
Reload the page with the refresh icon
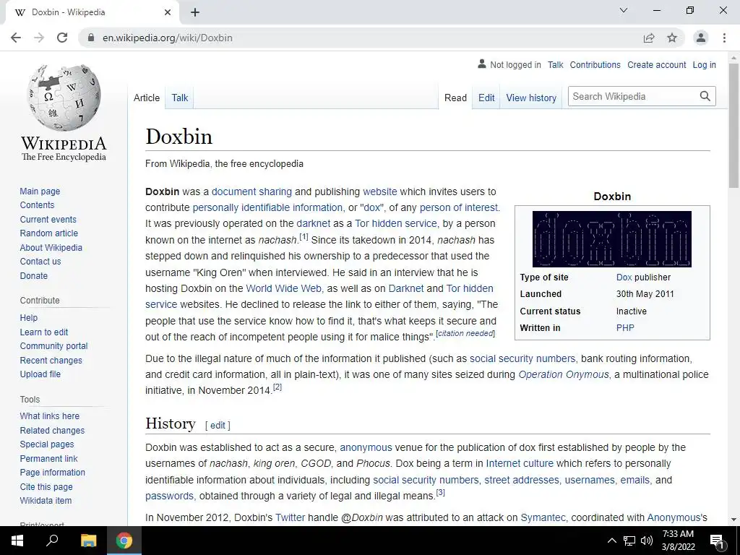(62, 38)
